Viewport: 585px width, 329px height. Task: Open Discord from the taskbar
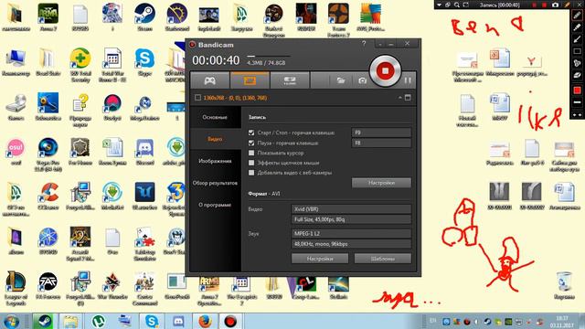coord(178,321)
